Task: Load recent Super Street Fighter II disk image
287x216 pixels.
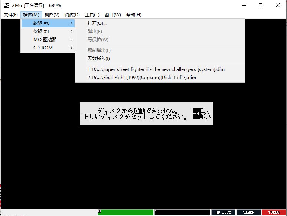Action: (x=156, y=69)
